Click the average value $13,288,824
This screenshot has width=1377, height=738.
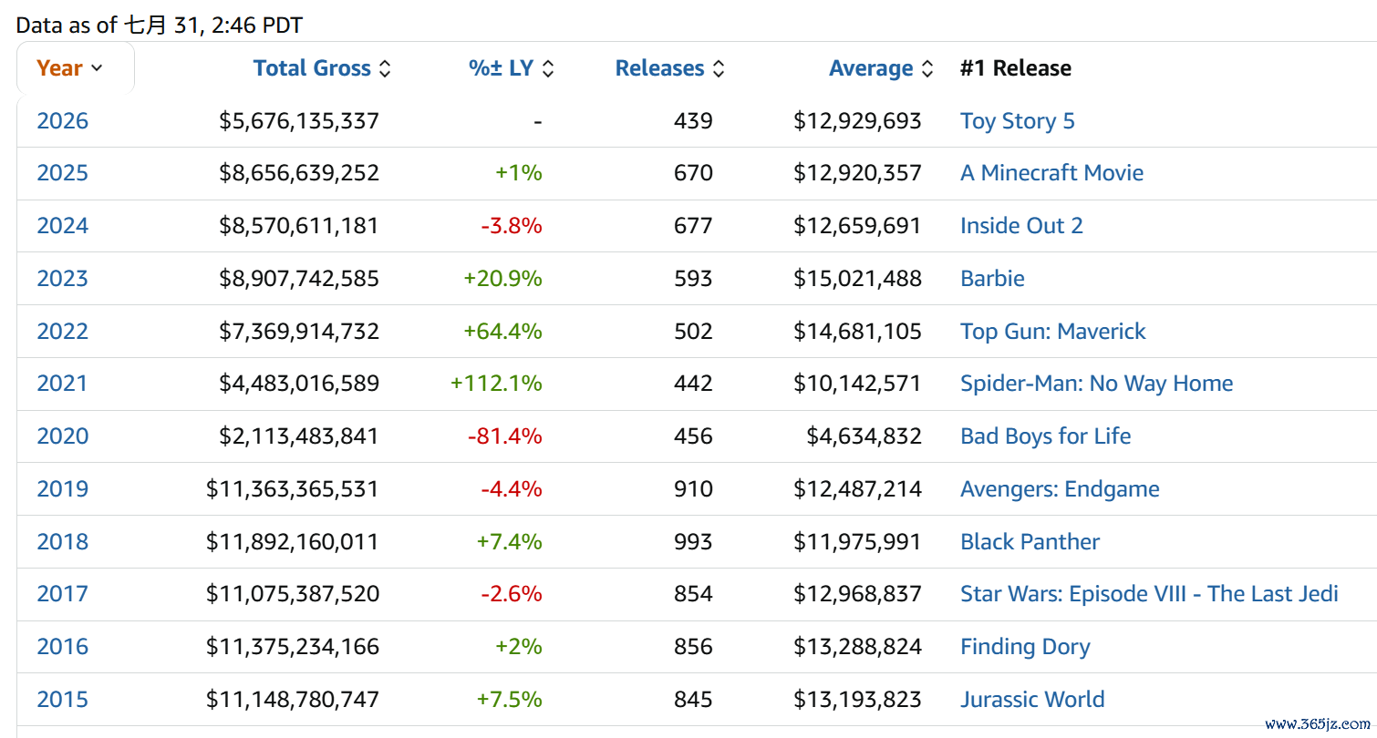(858, 647)
